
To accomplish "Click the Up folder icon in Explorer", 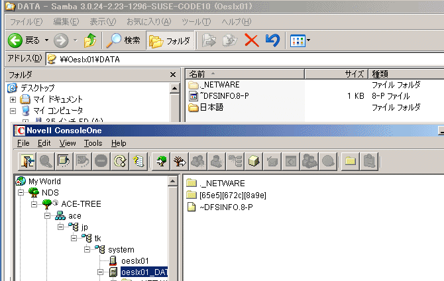I will coord(90,40).
